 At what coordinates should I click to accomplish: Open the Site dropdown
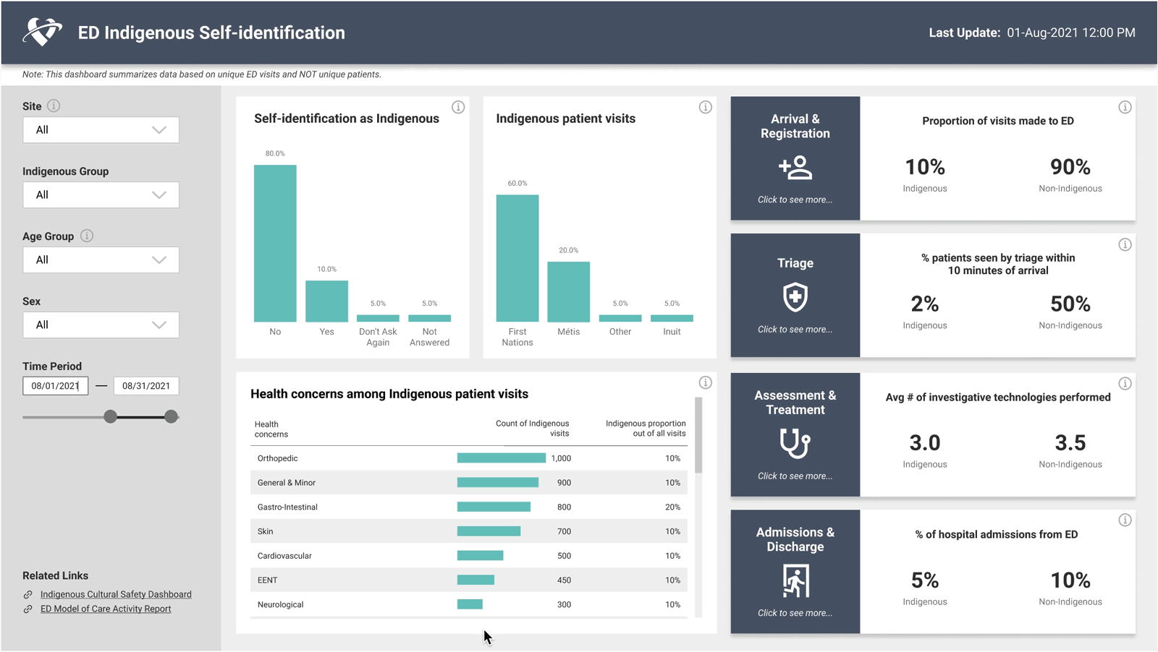pyautogui.click(x=101, y=130)
